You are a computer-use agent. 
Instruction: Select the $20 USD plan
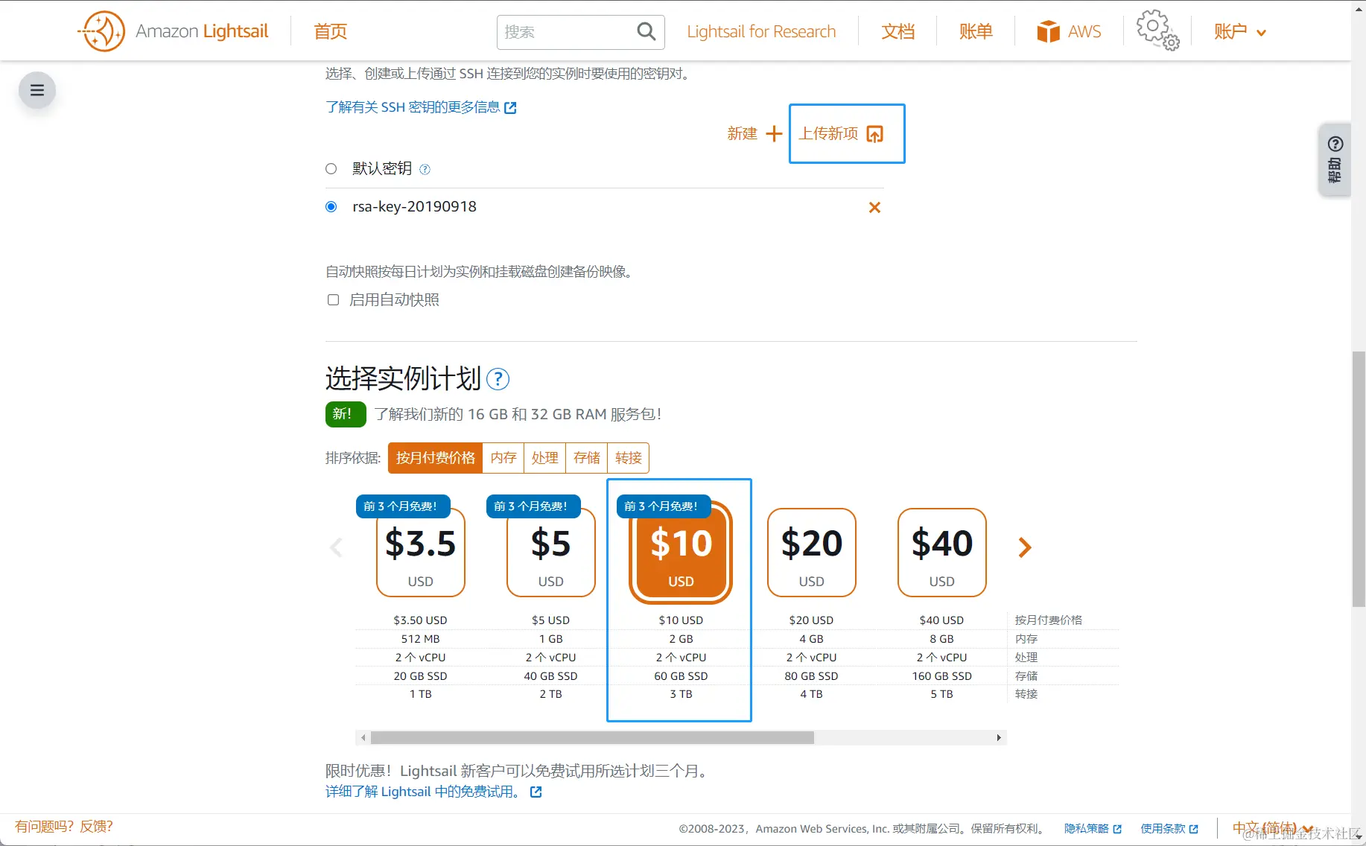tap(812, 553)
